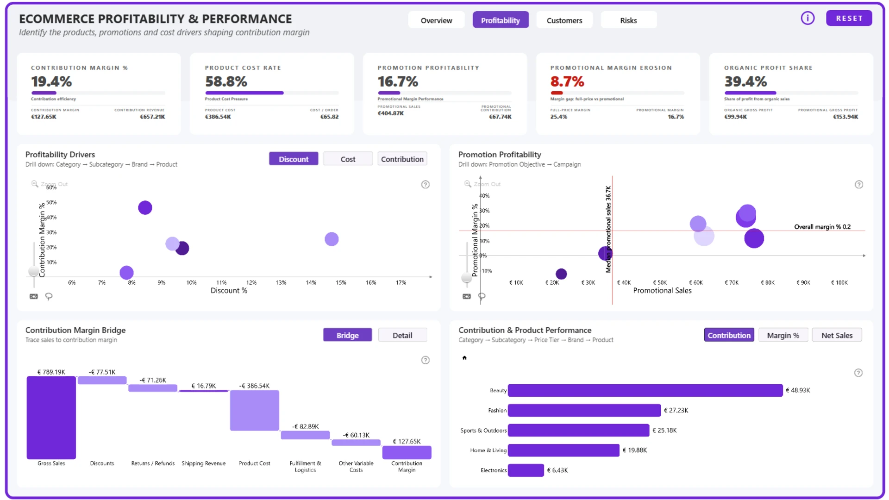The image size is (889, 500).
Task: Select lasso selection tool under Profitability Drivers chart
Action: [49, 296]
